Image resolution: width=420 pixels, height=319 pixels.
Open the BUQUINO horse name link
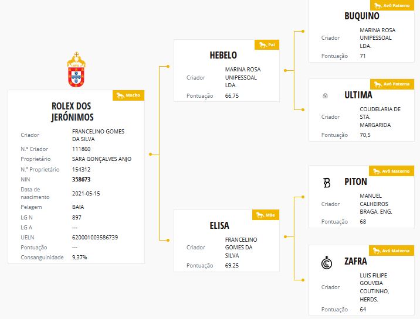point(362,16)
